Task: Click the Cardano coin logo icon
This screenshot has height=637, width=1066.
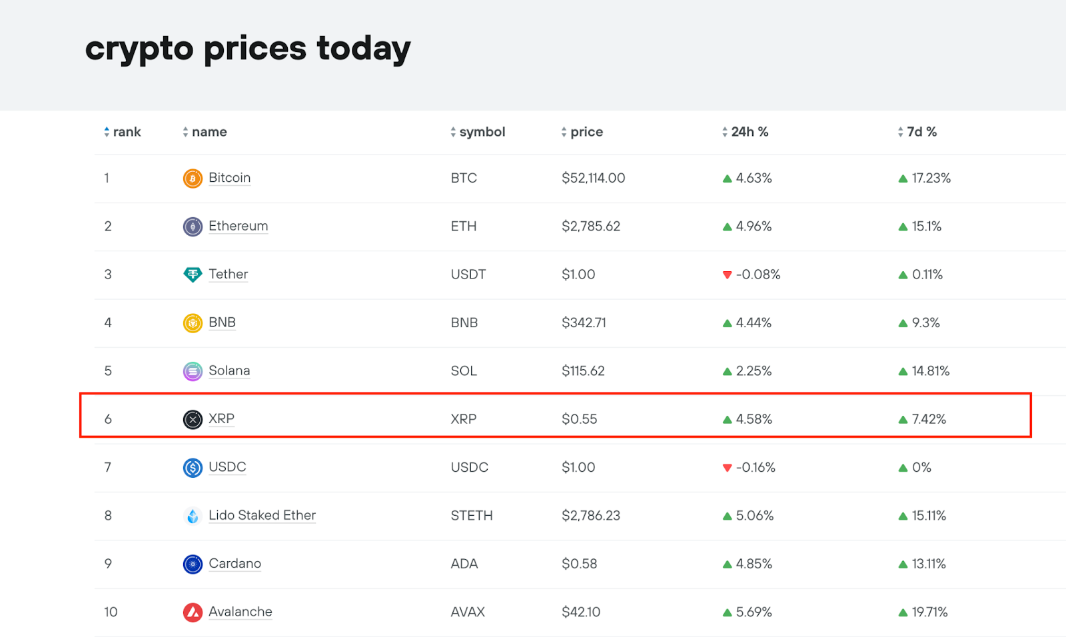Action: [x=193, y=564]
